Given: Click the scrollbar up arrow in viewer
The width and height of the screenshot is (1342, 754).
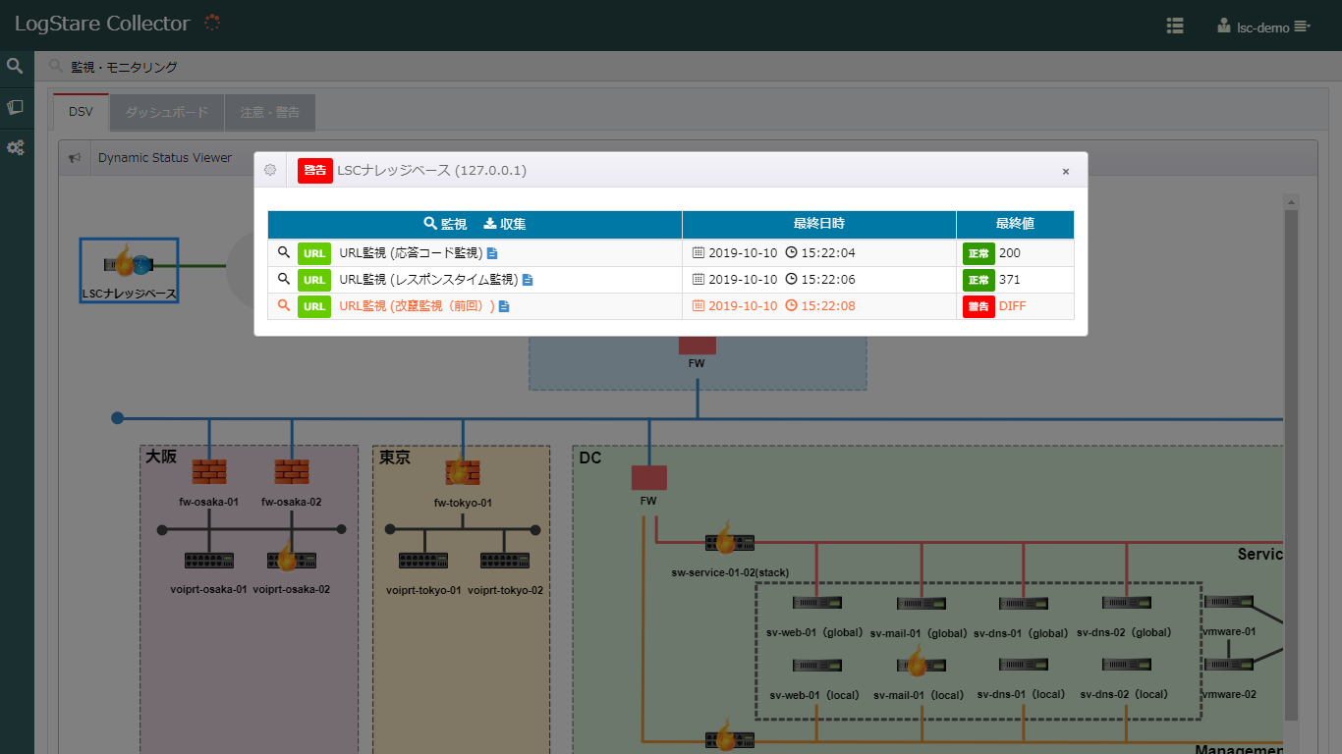Looking at the screenshot, I should tap(1291, 201).
